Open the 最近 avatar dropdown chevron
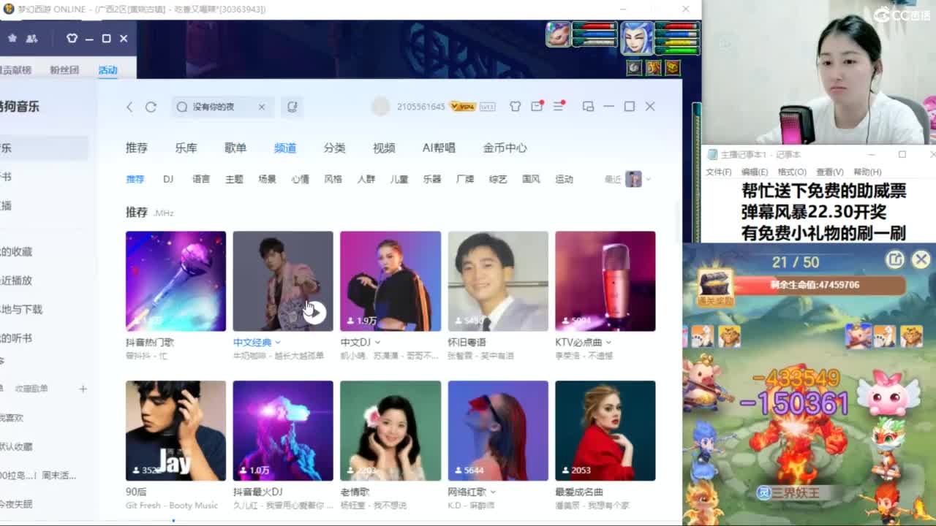 [x=647, y=179]
